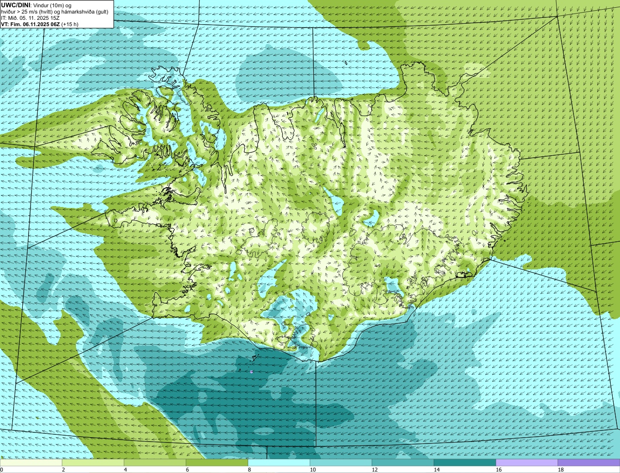
Task: Click the legend scale value '6'
Action: coord(187,470)
